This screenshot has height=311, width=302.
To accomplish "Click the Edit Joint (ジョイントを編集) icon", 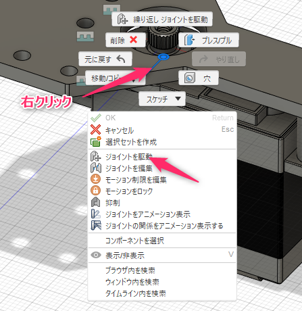I will [x=96, y=168].
